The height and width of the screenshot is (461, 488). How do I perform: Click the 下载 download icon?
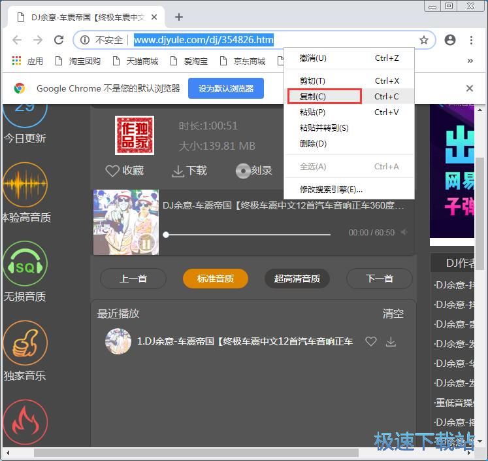tap(178, 171)
